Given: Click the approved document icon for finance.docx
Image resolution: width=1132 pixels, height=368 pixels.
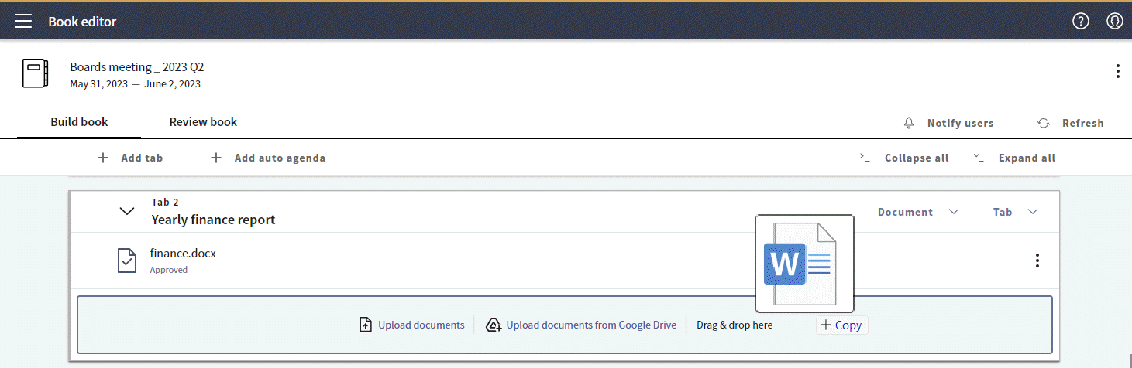Looking at the screenshot, I should tap(126, 261).
